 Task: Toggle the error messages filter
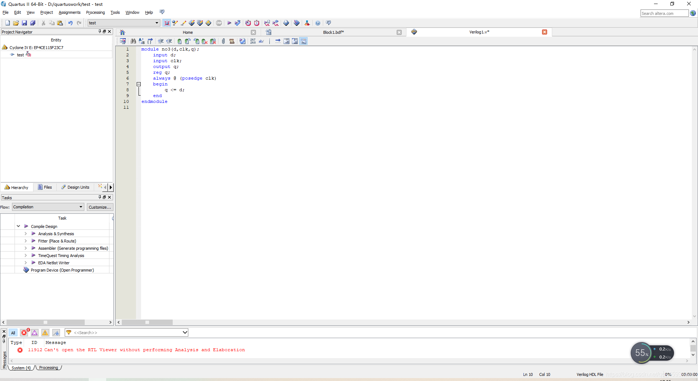pos(24,333)
